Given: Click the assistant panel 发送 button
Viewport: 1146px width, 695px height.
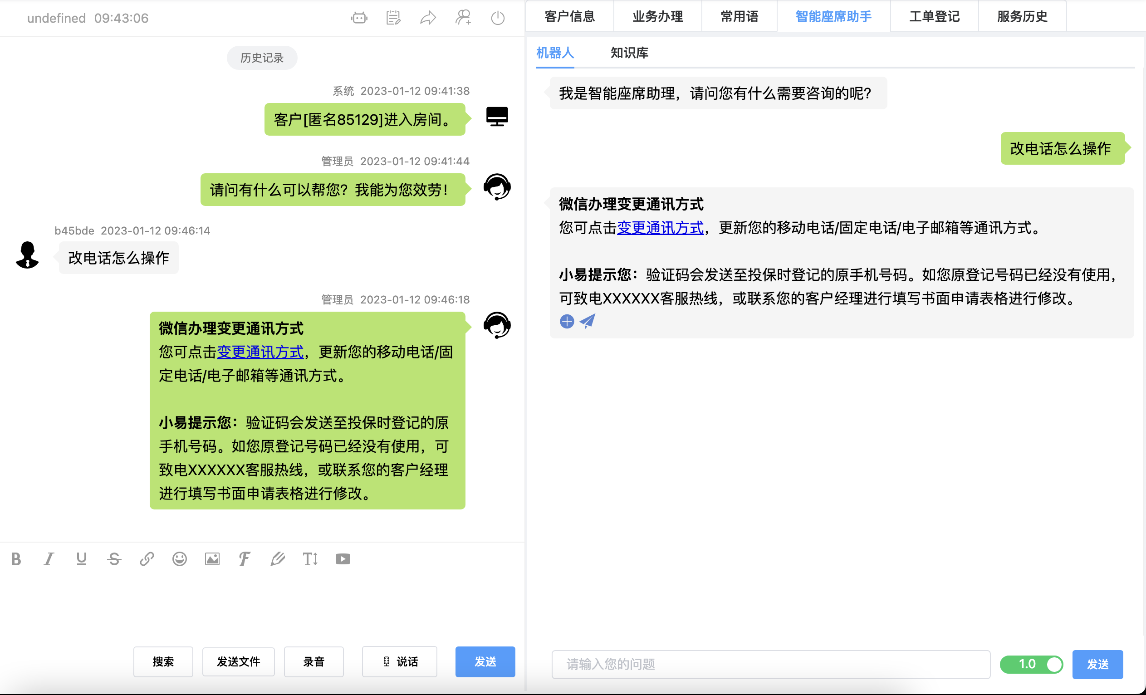Looking at the screenshot, I should pyautogui.click(x=1097, y=664).
